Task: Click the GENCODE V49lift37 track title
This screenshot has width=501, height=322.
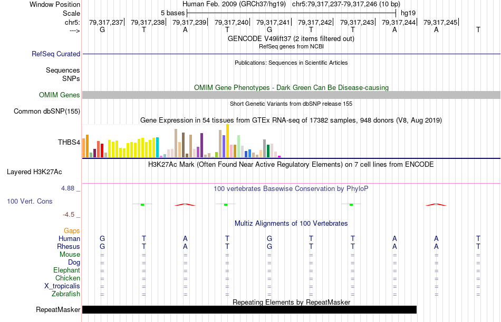Action: [x=291, y=38]
